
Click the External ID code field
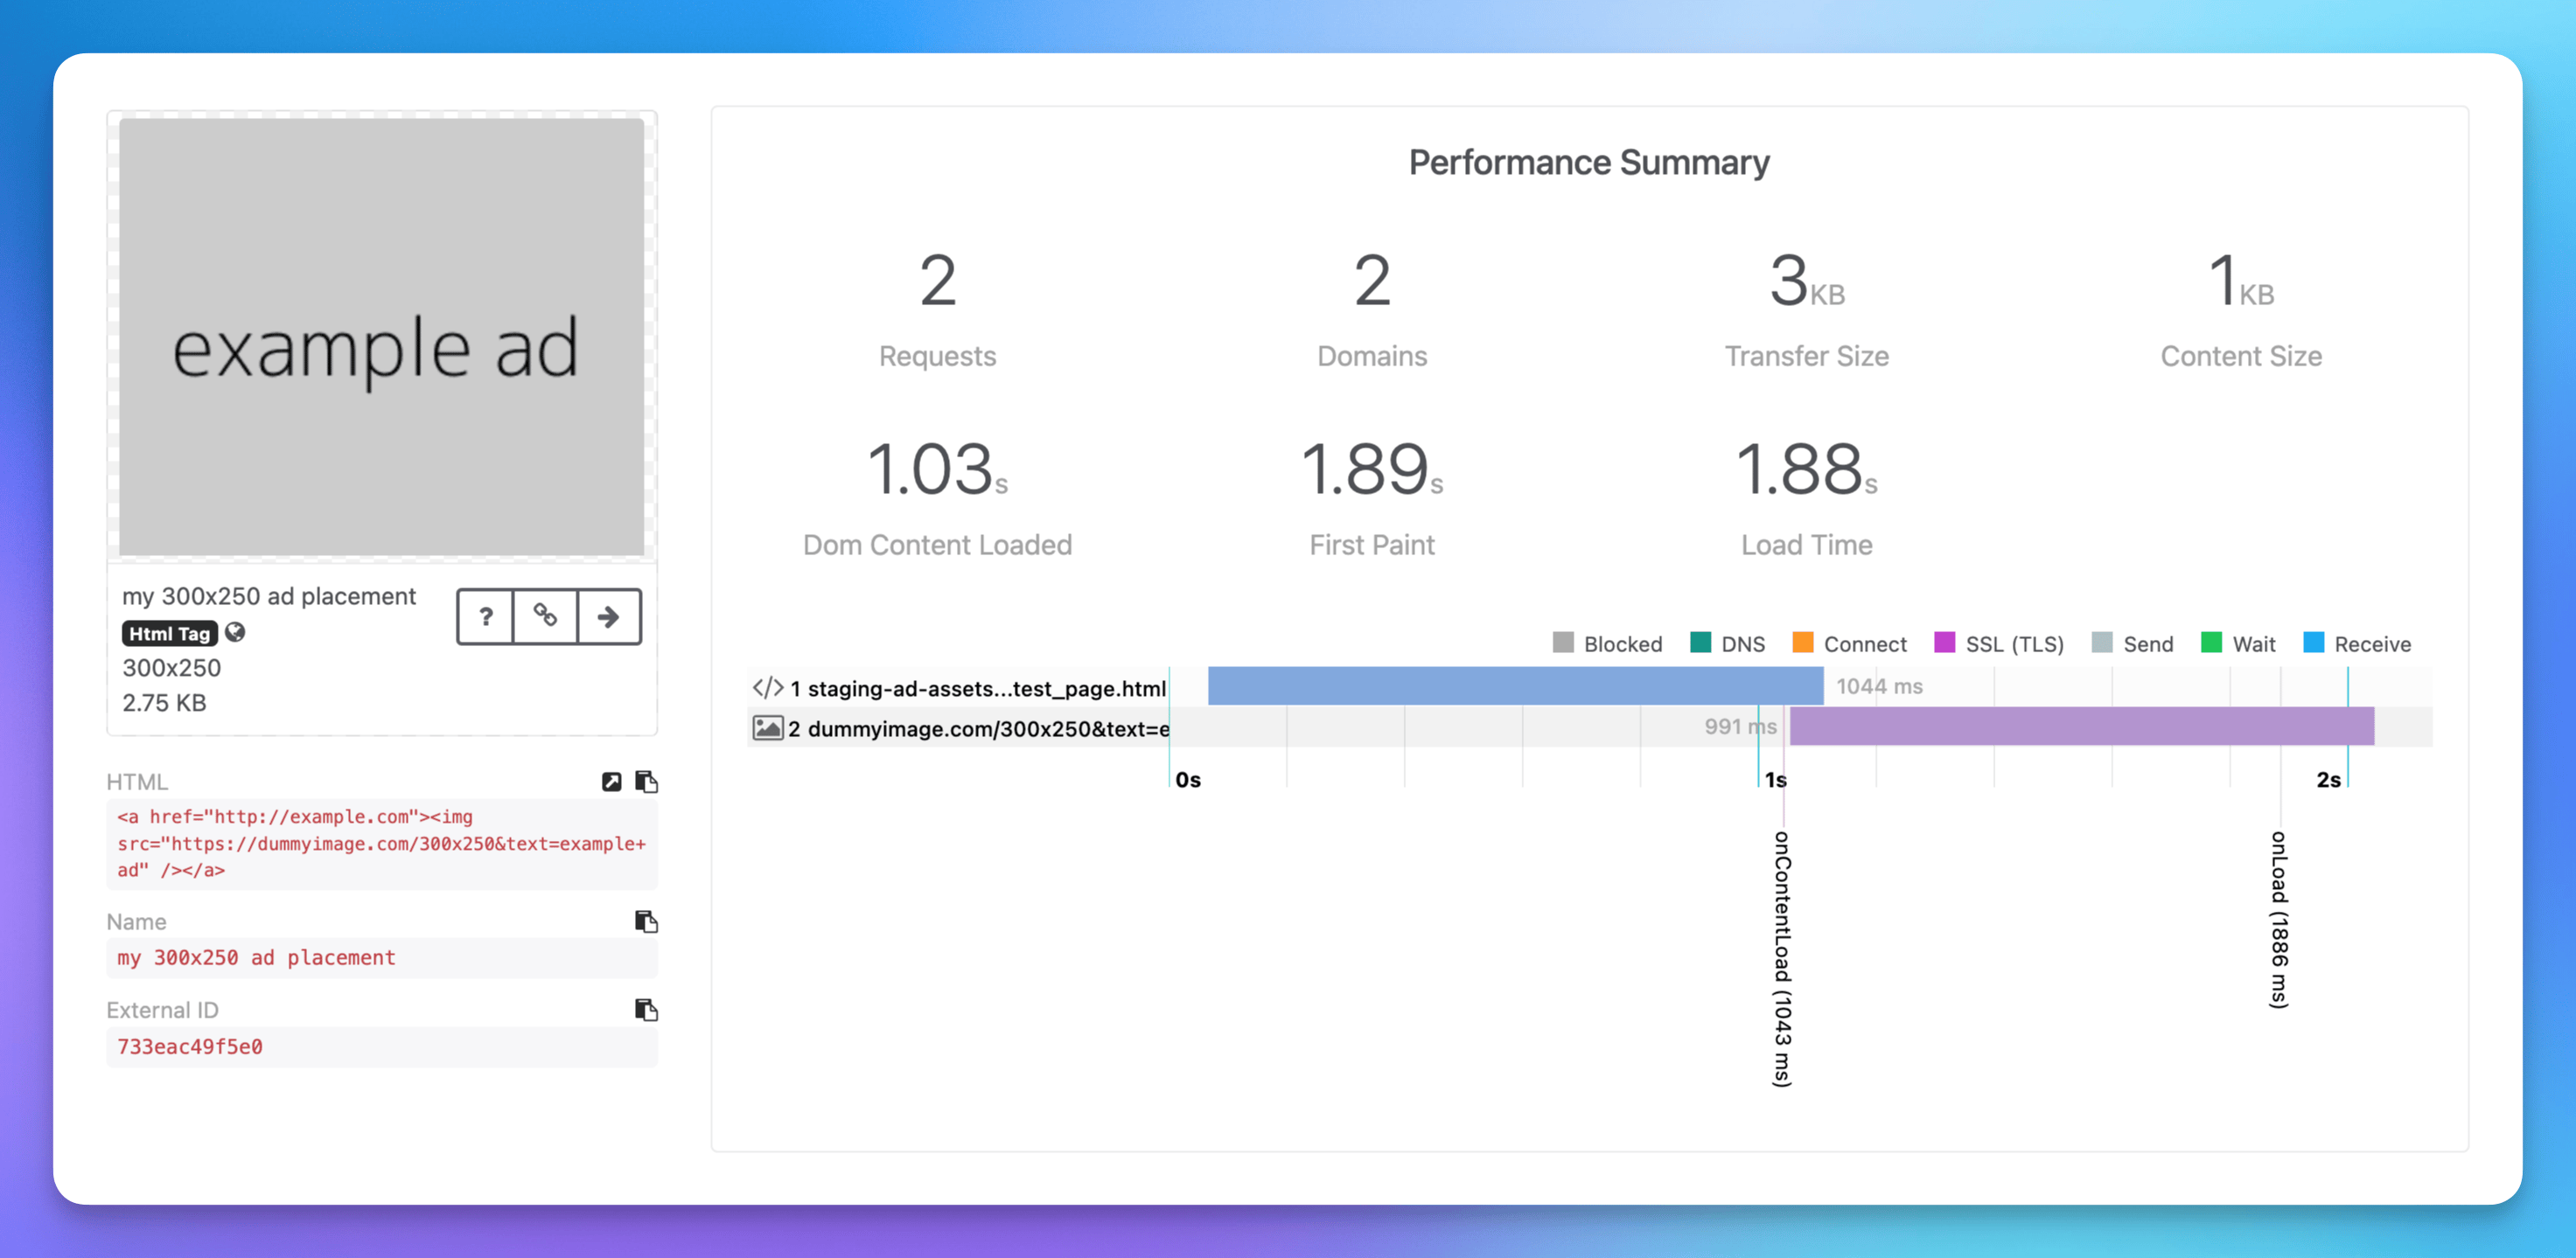click(x=381, y=1046)
